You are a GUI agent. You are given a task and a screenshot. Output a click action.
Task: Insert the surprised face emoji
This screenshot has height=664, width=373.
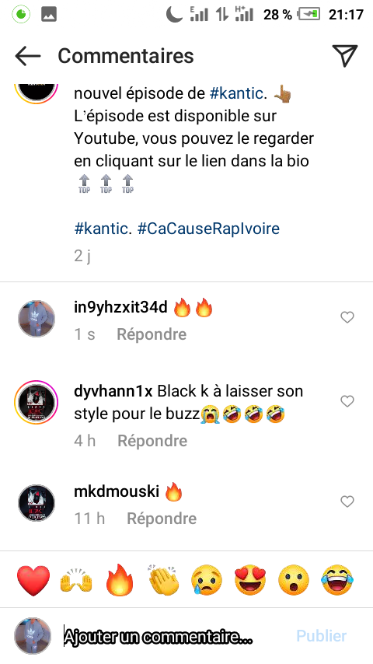(294, 580)
